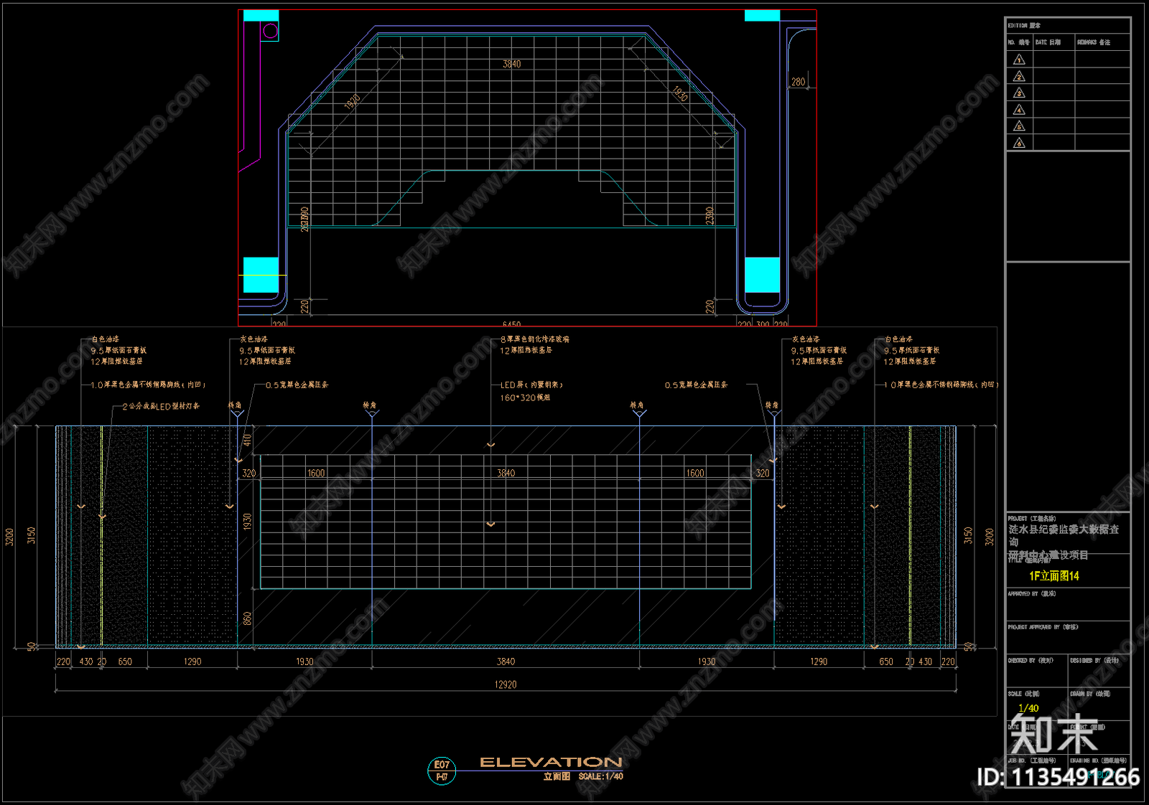This screenshot has height=805, width=1149.
Task: Click the SCALE:1/40 note under ELEVATION
Action: 600,776
